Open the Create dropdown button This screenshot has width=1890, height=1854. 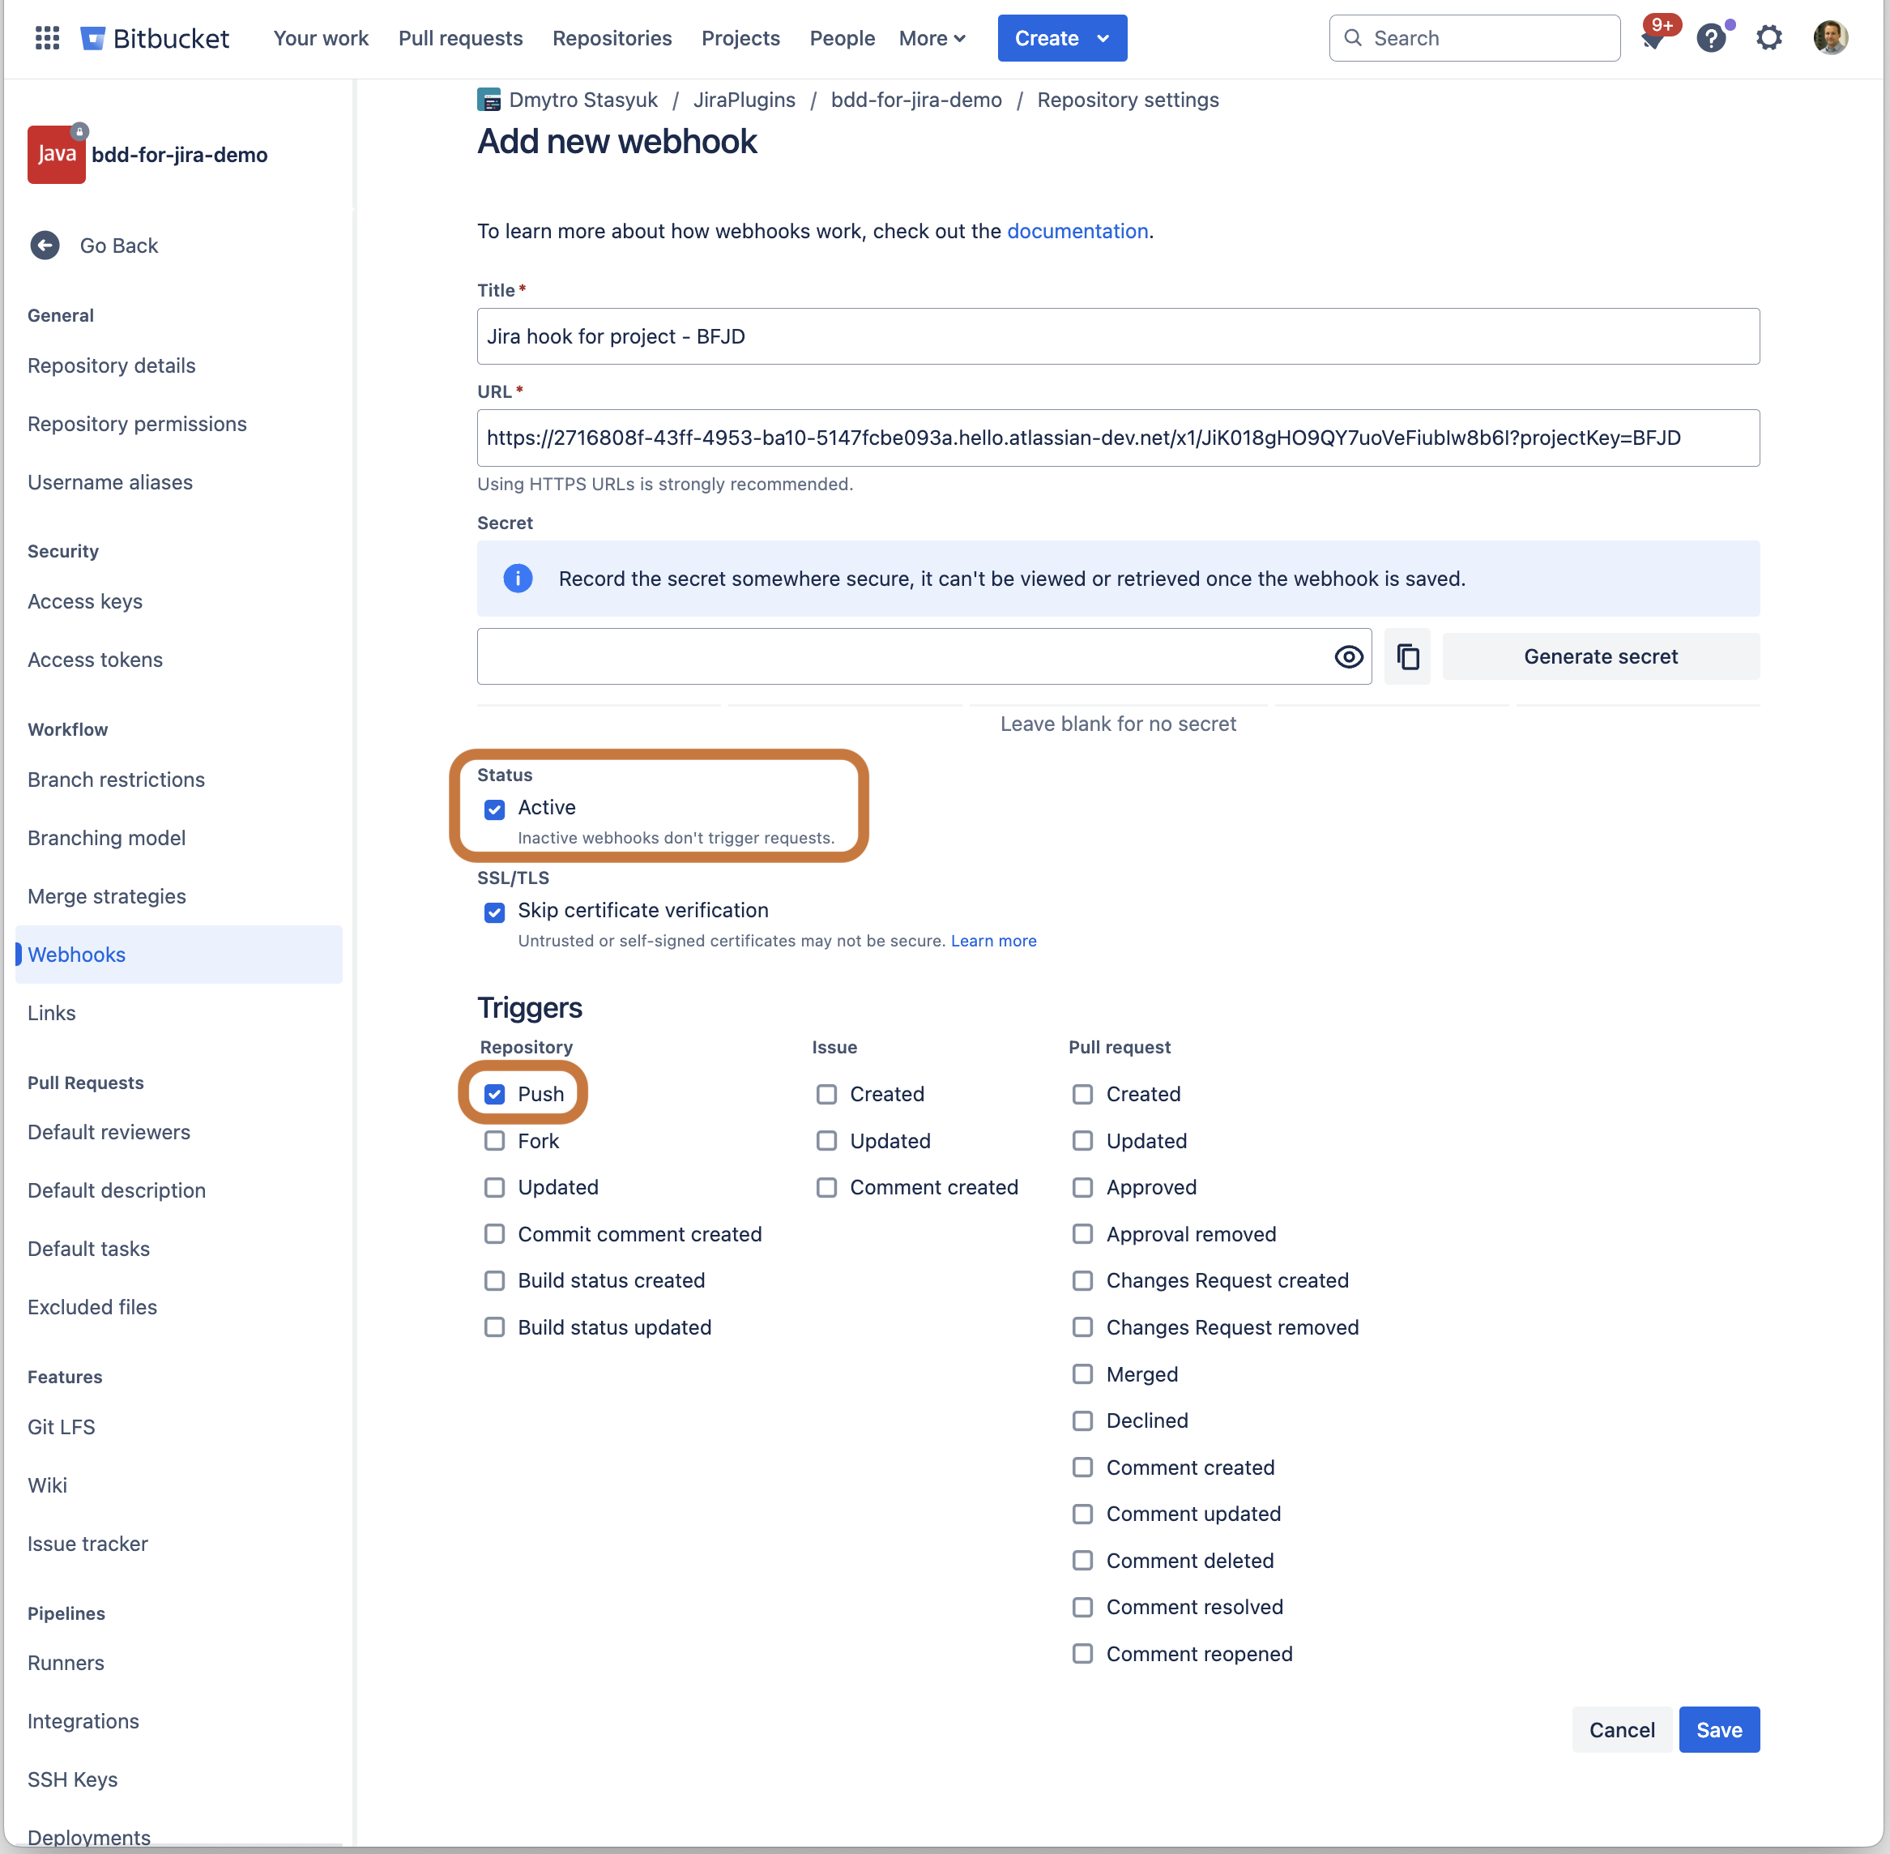pyautogui.click(x=1062, y=38)
